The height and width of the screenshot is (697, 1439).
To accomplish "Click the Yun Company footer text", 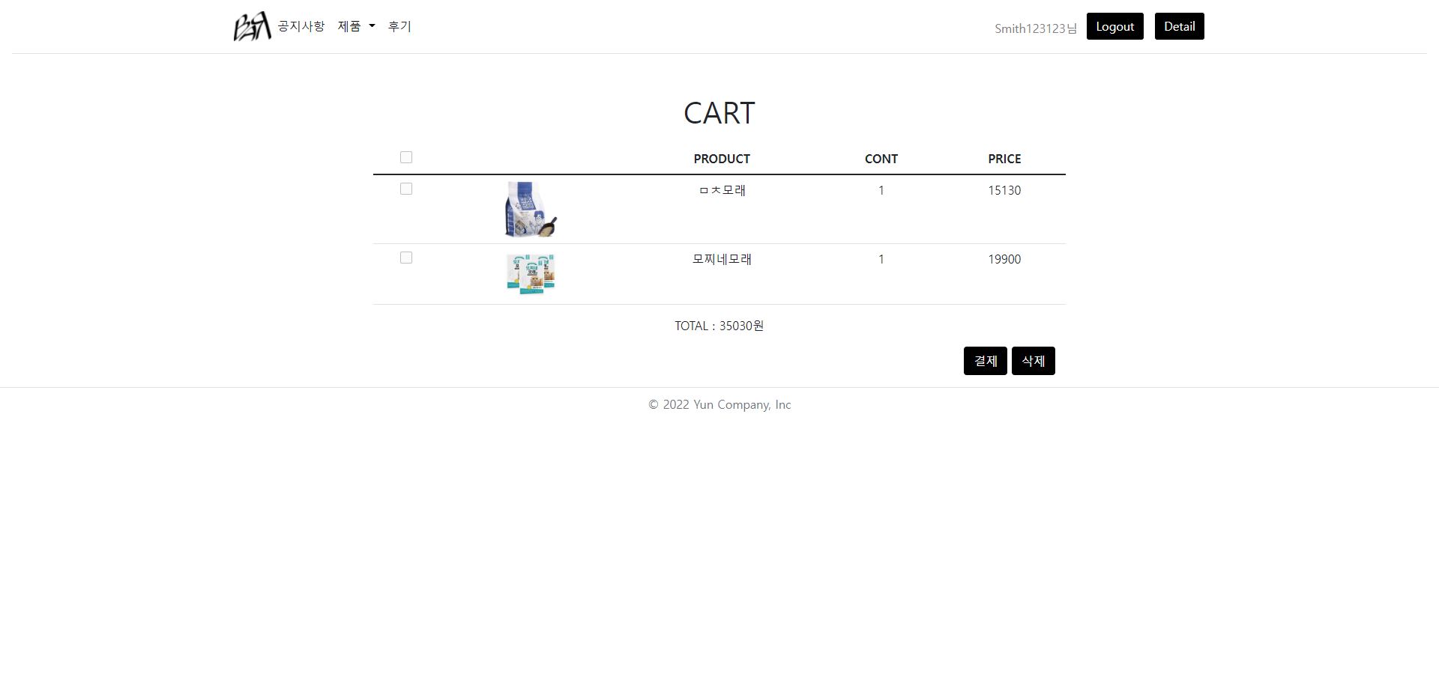I will (719, 404).
